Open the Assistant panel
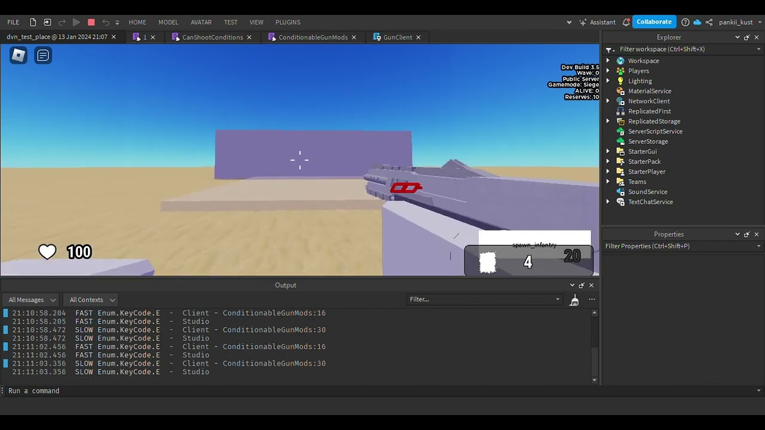This screenshot has width=765, height=430. (x=597, y=22)
